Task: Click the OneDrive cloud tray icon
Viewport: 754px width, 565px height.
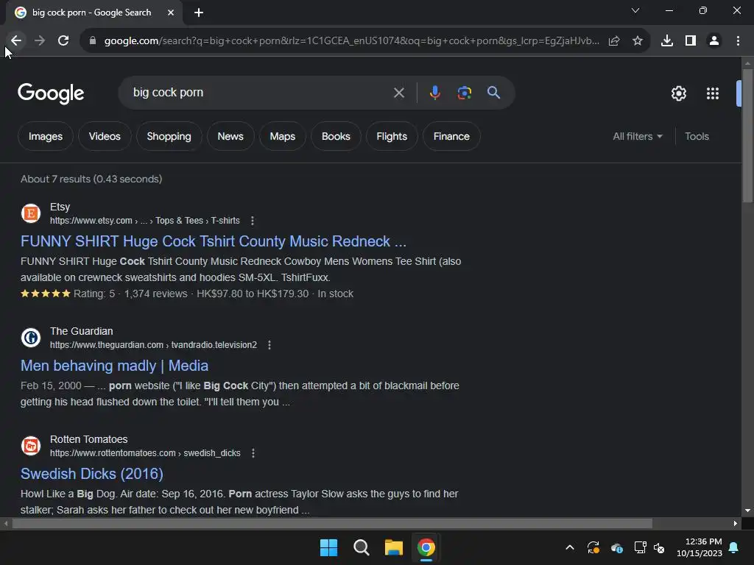Action: pyautogui.click(x=617, y=547)
